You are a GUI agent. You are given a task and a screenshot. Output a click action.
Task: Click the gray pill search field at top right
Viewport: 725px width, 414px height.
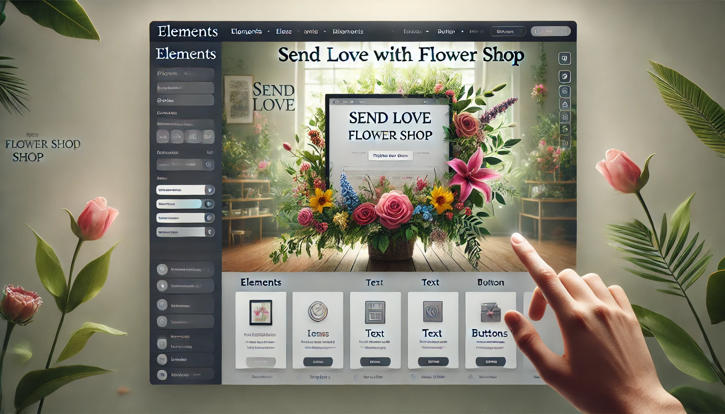(551, 31)
